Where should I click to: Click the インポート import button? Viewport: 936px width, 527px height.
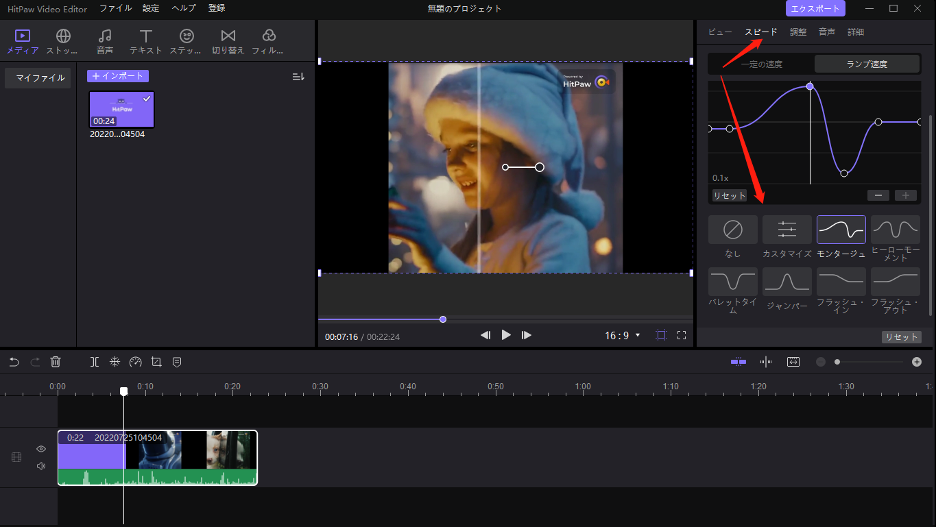coord(118,76)
